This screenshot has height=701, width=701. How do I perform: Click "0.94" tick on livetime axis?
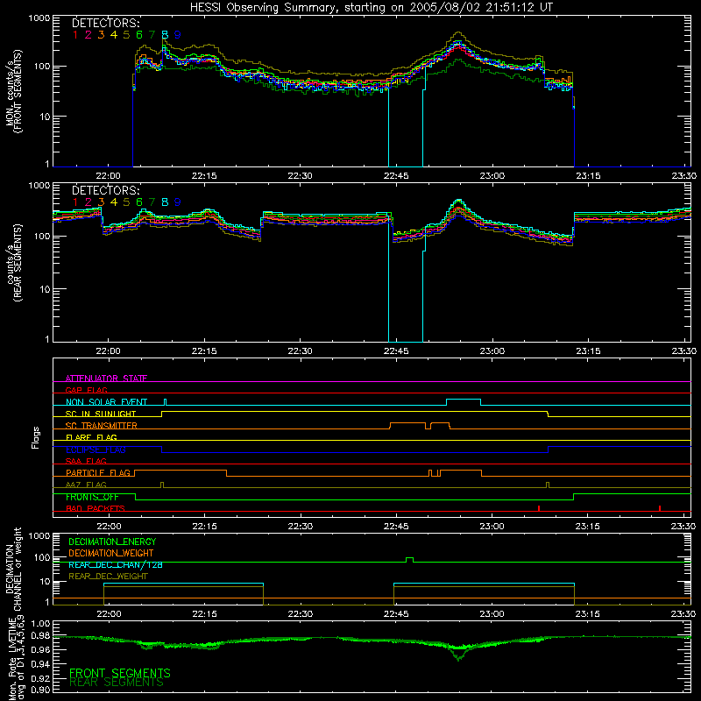[x=40, y=664]
